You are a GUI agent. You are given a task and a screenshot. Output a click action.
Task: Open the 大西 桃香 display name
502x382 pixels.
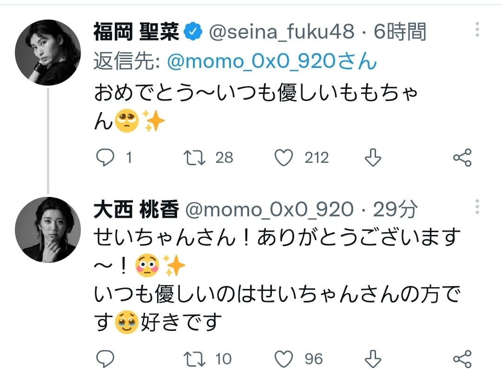[136, 210]
